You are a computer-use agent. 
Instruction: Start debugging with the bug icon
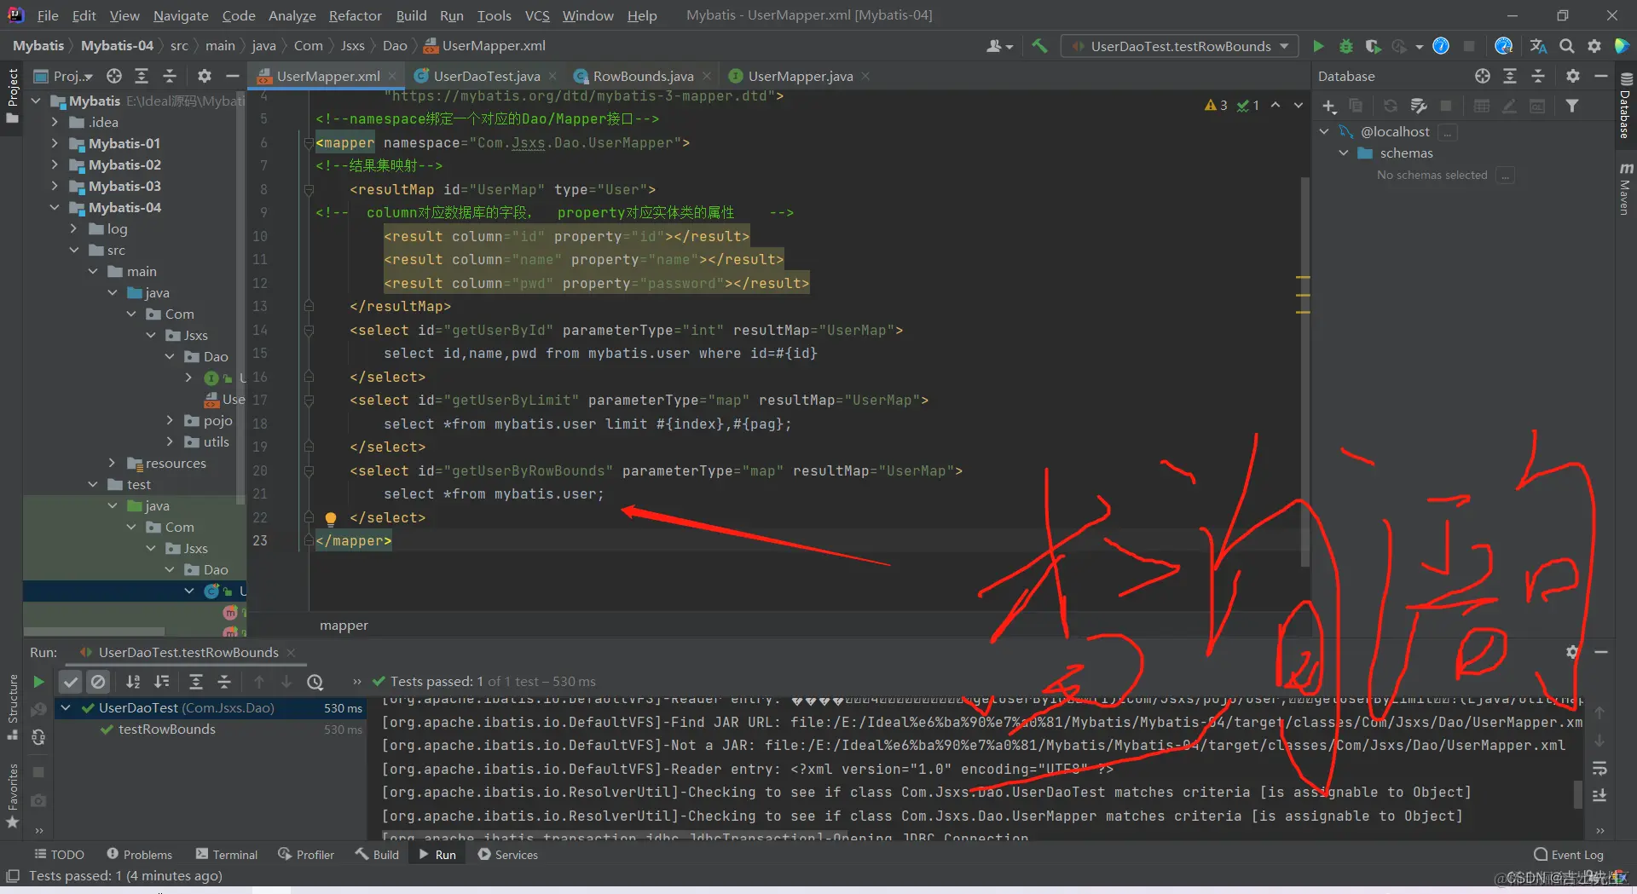point(1346,46)
